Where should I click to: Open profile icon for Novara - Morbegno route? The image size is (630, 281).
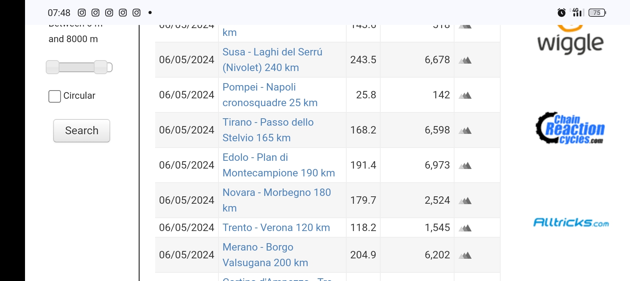[465, 201]
